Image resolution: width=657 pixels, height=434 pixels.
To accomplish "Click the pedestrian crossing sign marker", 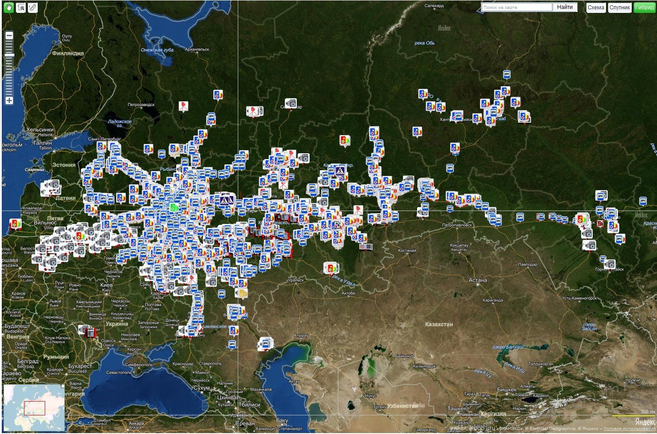I will [x=225, y=200].
